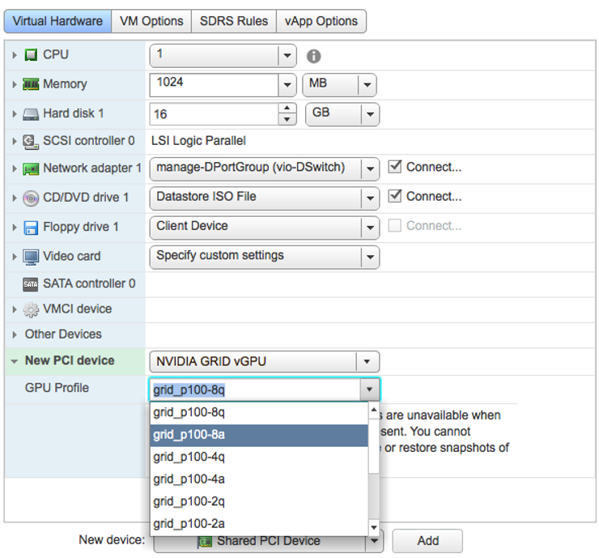This screenshot has width=599, height=558.
Task: Expand the VMCI device row
Action: click(x=15, y=309)
